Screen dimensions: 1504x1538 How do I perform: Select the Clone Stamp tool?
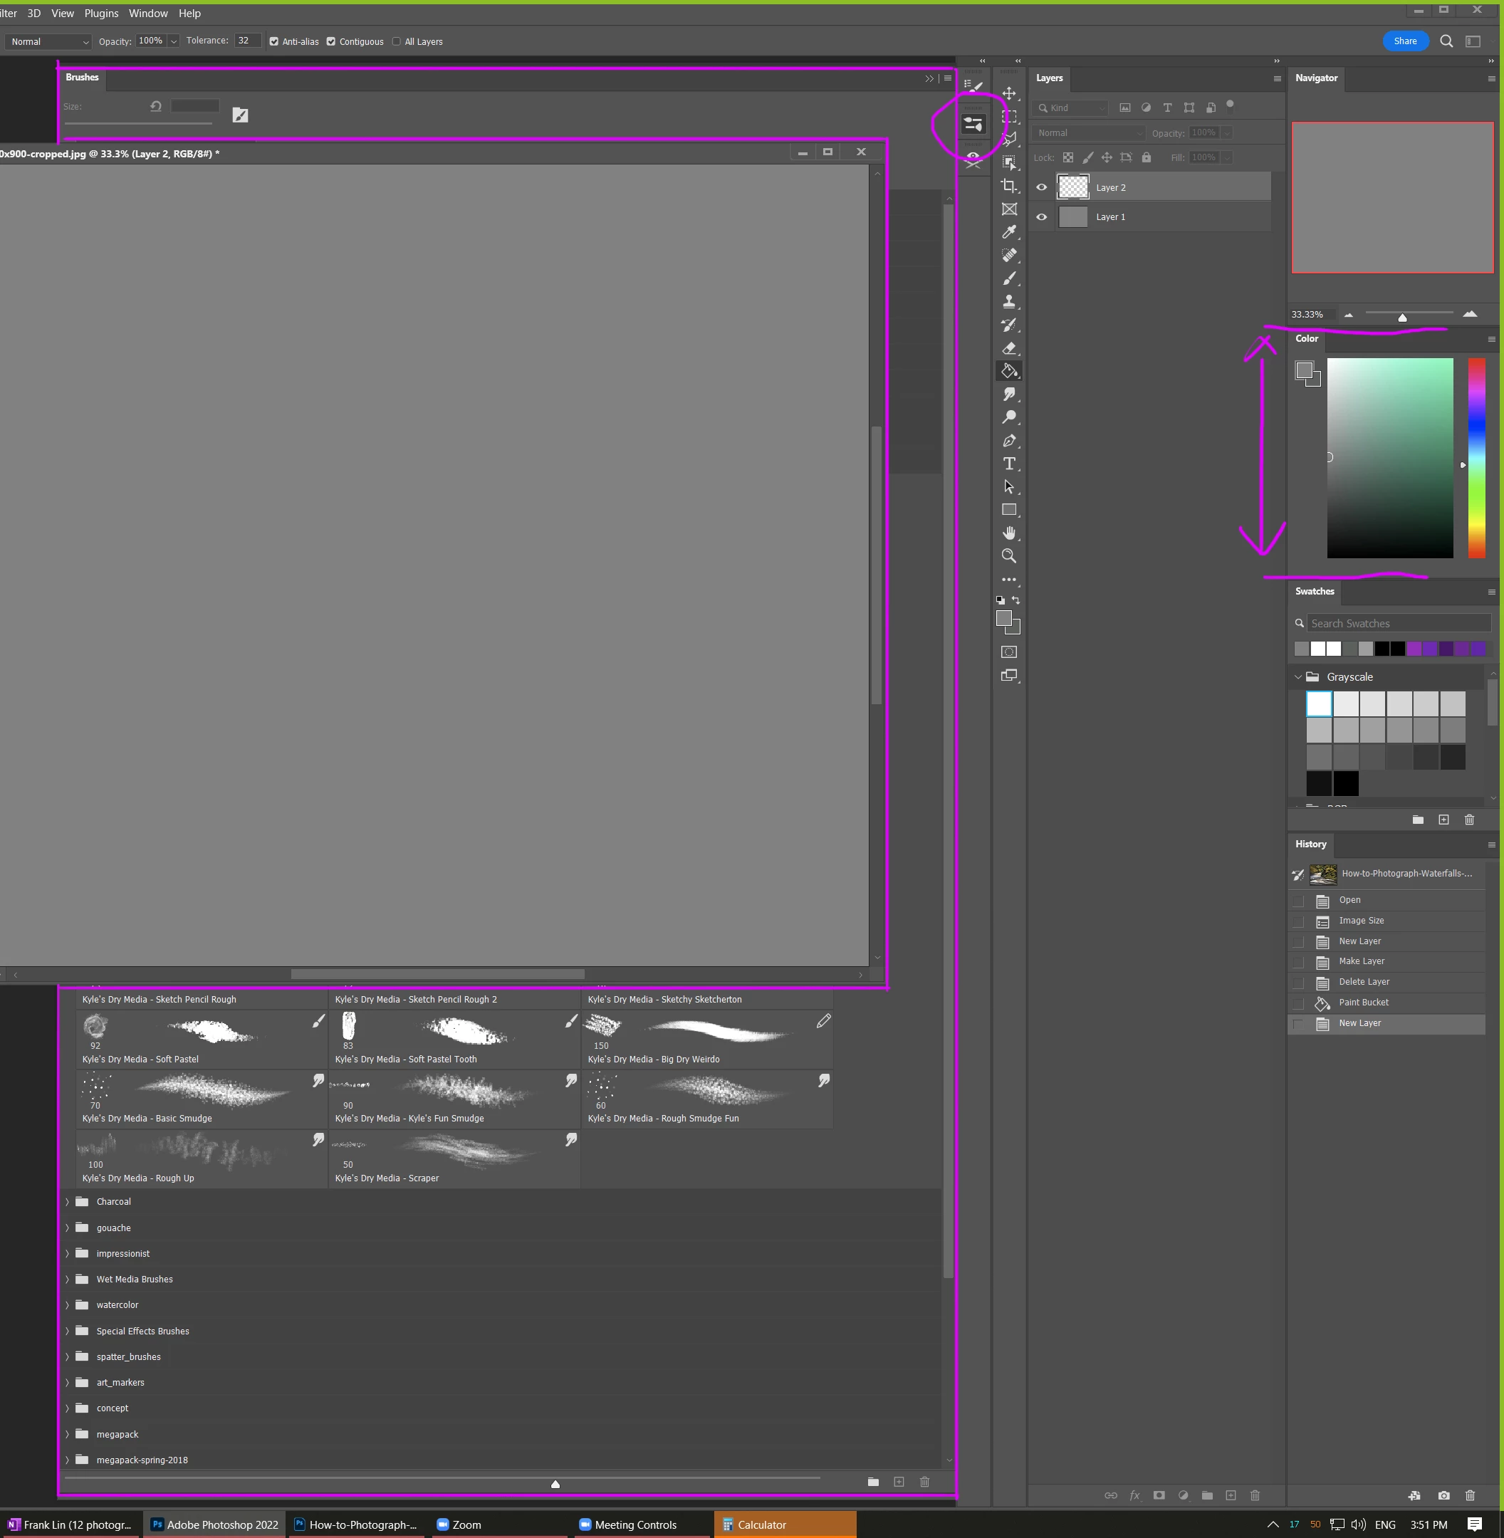(x=1009, y=302)
